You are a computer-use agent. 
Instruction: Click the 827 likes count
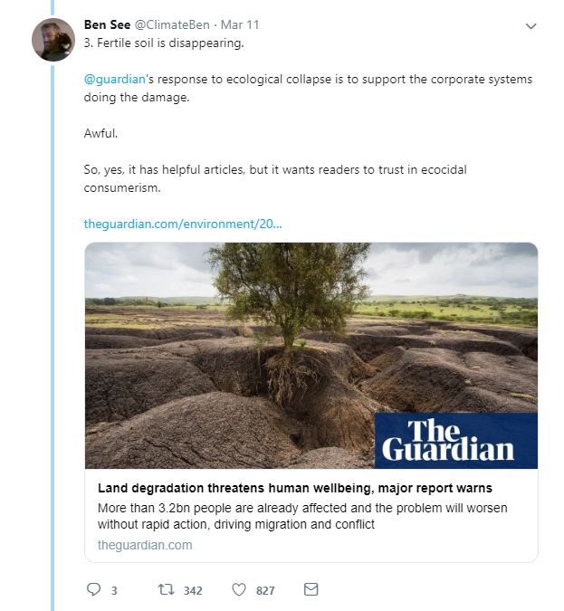[265, 590]
